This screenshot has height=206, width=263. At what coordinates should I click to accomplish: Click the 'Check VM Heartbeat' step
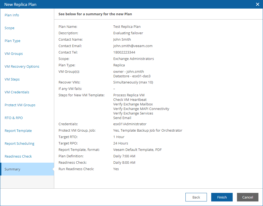tap(130, 100)
